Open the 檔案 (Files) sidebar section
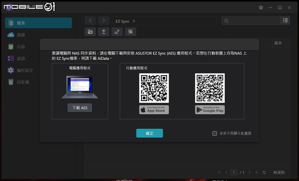Screen dimensions: 299x181 38,23
